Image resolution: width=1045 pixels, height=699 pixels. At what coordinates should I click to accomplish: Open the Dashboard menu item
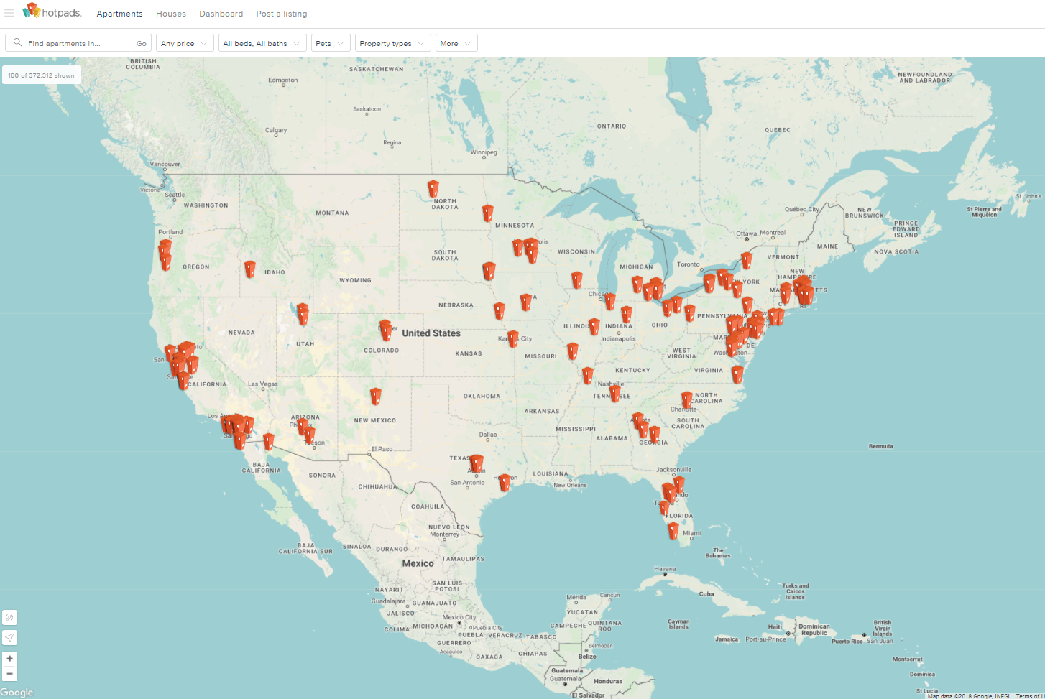(x=221, y=14)
